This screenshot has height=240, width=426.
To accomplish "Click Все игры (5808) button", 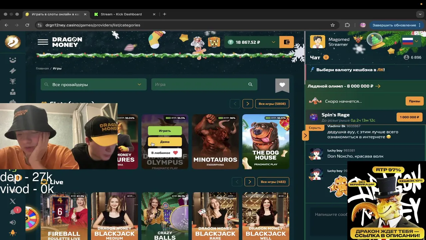I will [272, 104].
